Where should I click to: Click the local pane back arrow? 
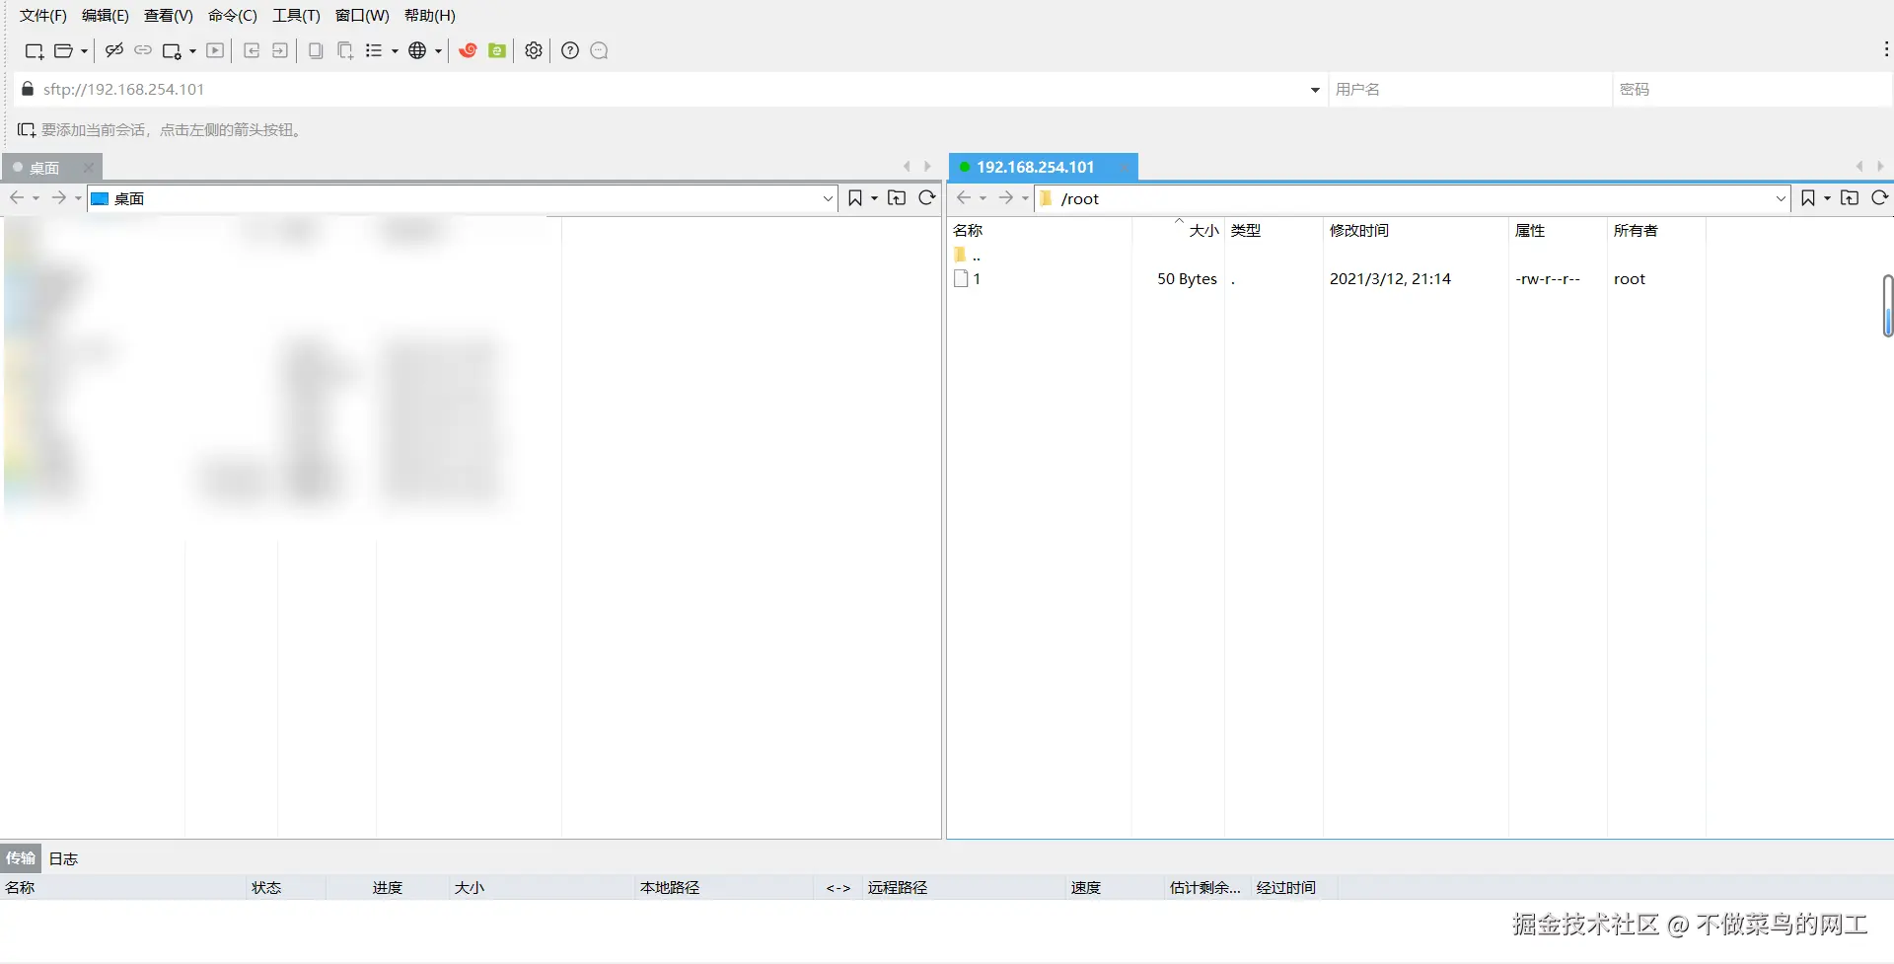tap(17, 198)
